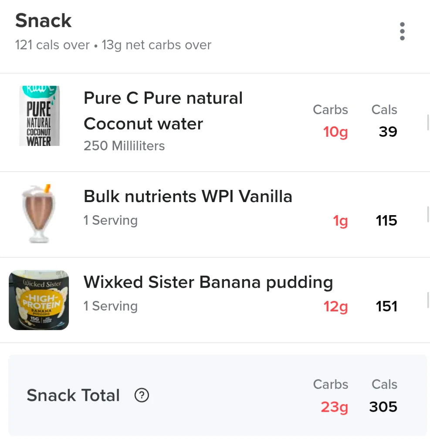This screenshot has width=430, height=446.
Task: Select the Pure C Coconut water entry
Action: pos(215,122)
